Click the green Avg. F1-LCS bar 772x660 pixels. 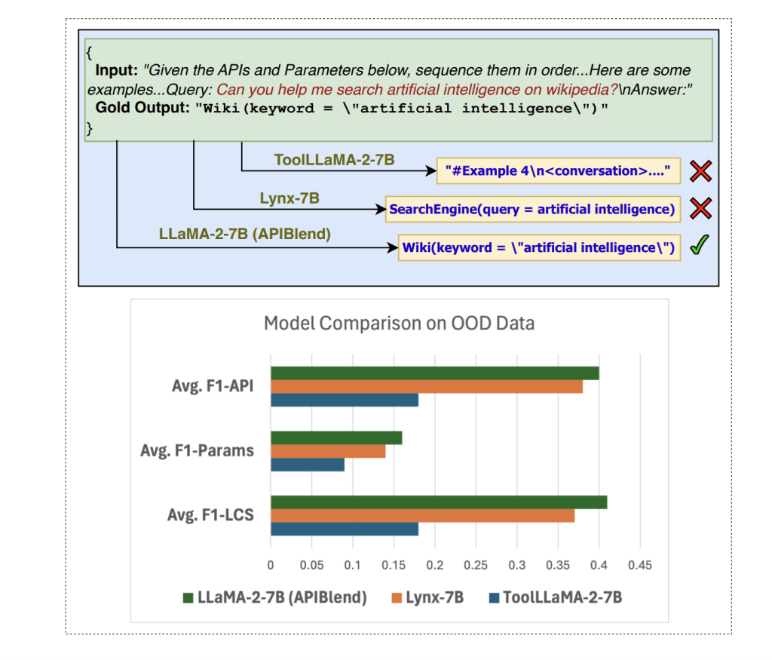click(x=440, y=502)
